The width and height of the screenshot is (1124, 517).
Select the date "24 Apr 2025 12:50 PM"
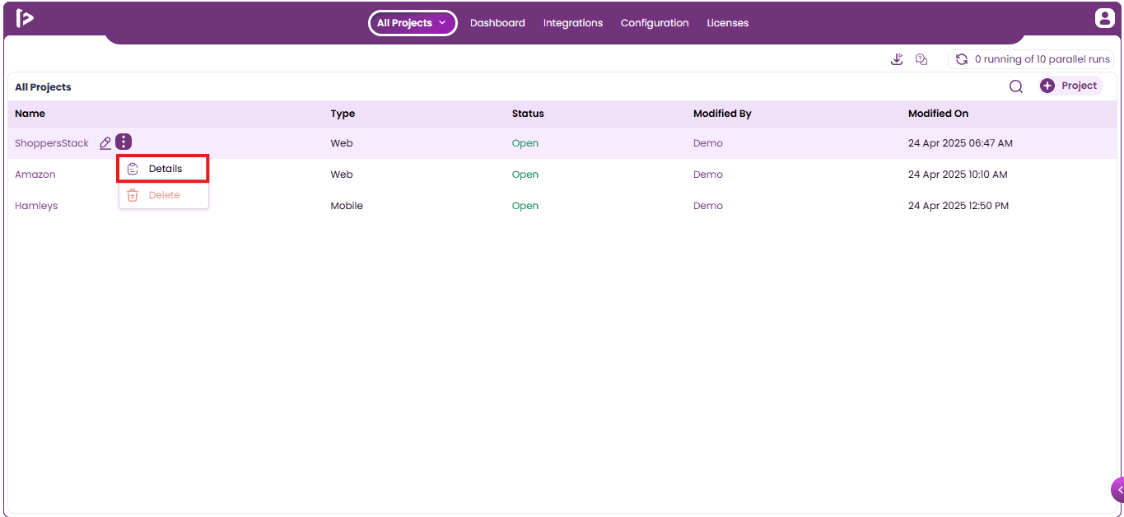(958, 206)
